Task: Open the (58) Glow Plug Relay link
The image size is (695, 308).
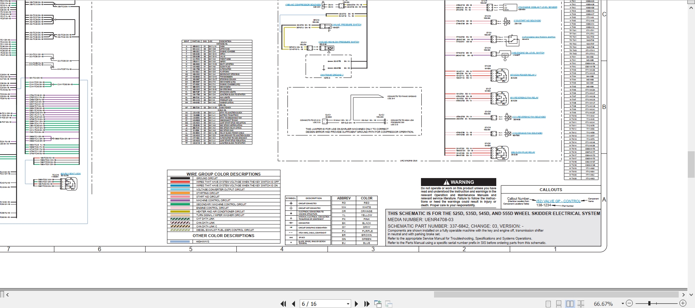Action: [523, 152]
